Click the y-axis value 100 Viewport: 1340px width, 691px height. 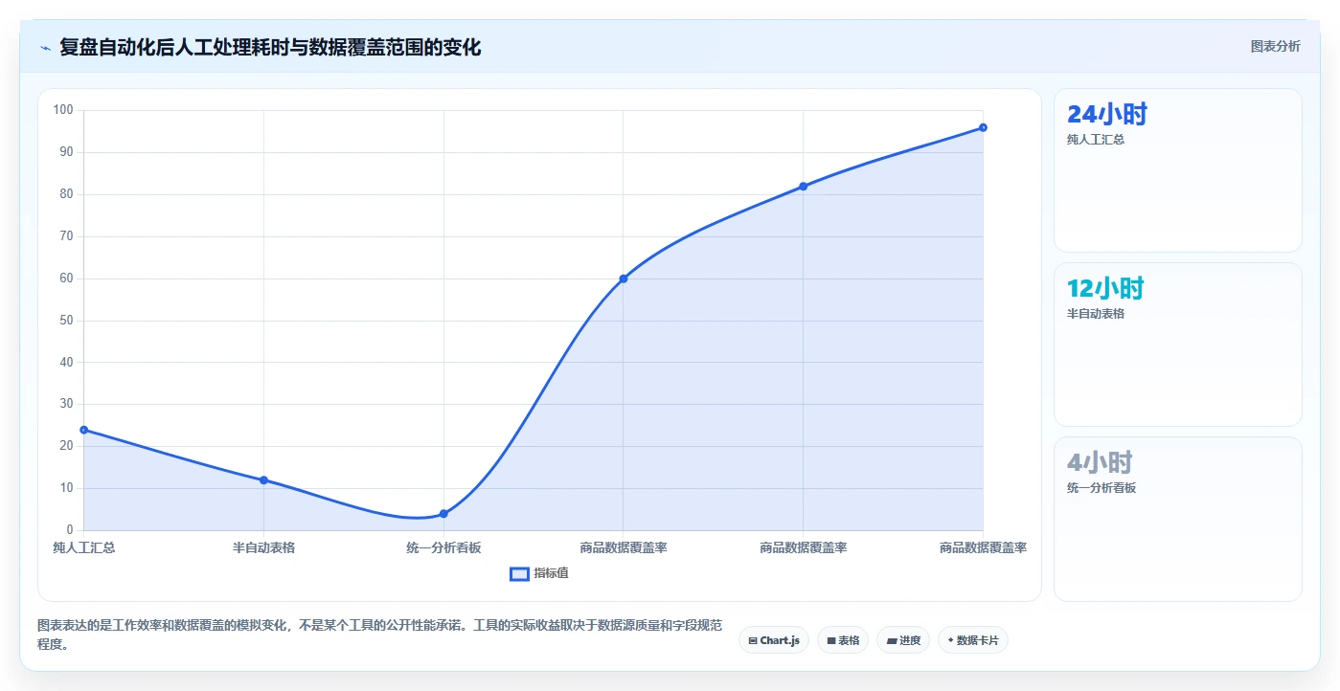pyautogui.click(x=63, y=110)
